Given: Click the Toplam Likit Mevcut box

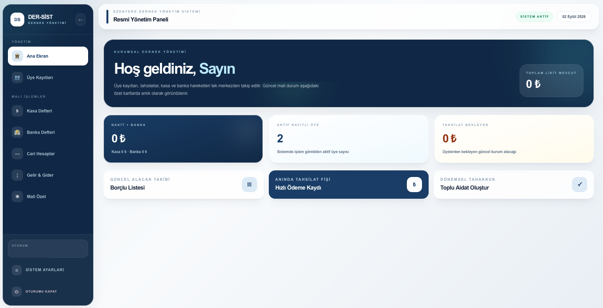Looking at the screenshot, I should point(552,81).
